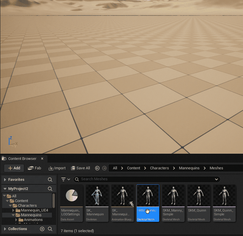The image size is (243, 236).
Task: Navigate to Characters in the breadcrumb path
Action: click(x=159, y=168)
